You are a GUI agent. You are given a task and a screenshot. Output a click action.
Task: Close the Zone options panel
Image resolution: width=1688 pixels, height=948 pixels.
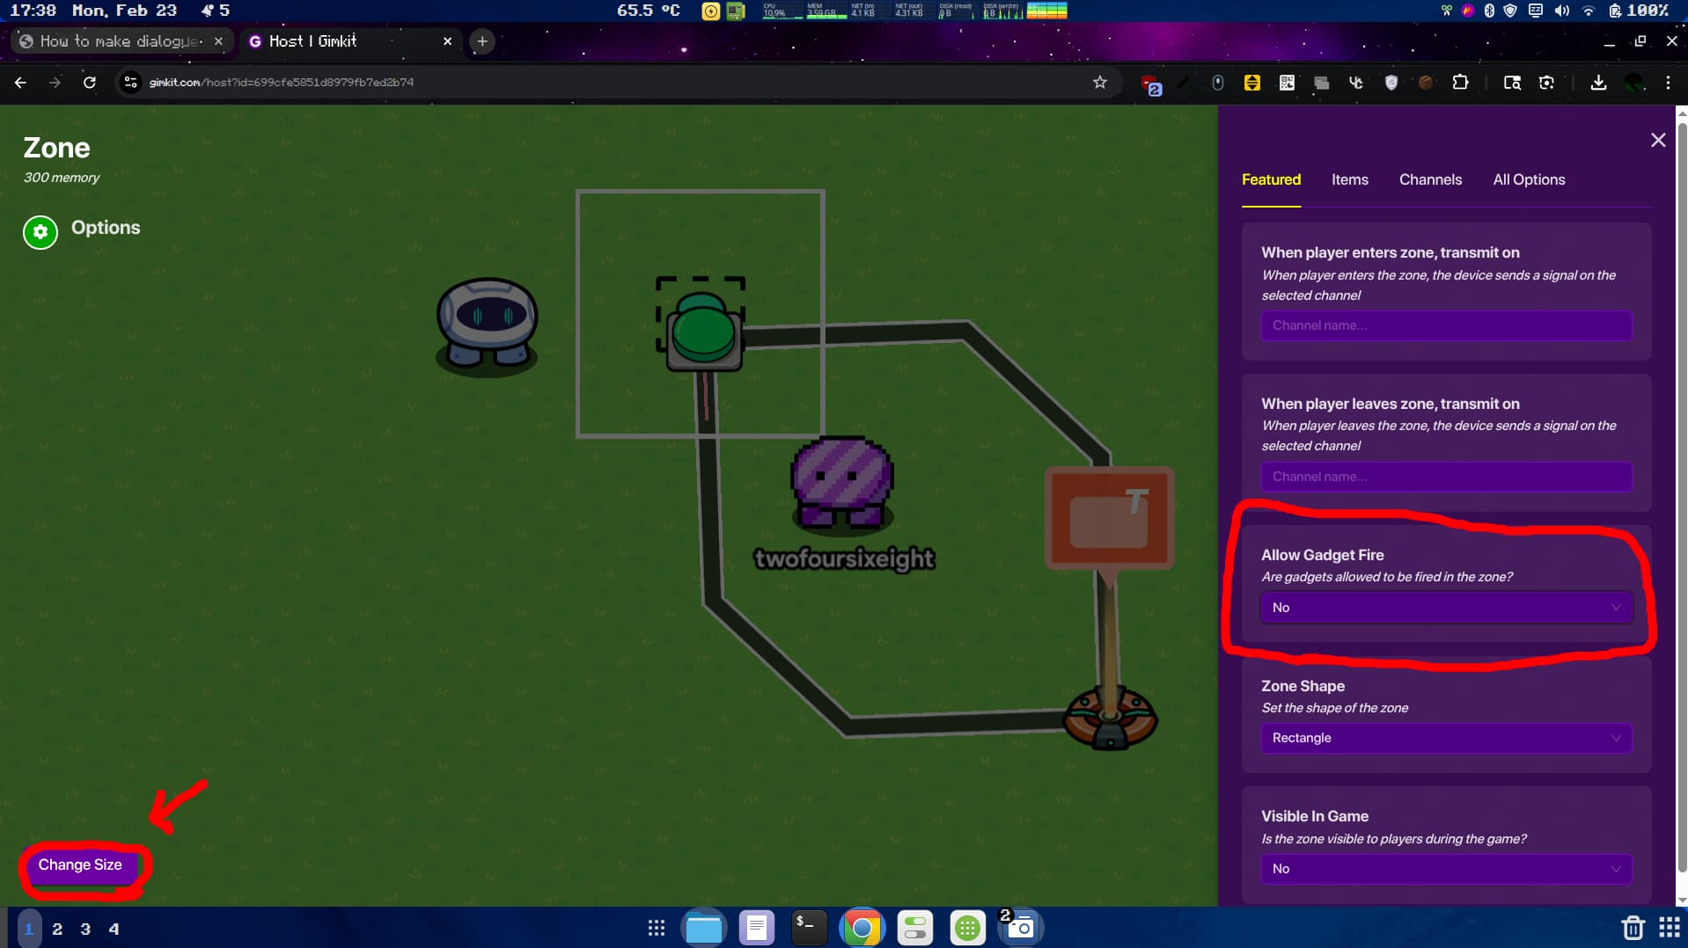pos(1657,141)
